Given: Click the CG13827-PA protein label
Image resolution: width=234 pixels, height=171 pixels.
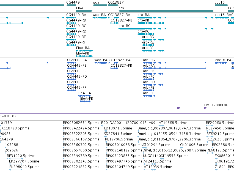Looking at the screenshot, I should click(x=120, y=60).
